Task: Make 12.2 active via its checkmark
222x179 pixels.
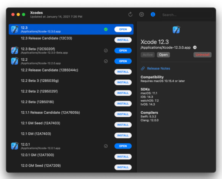Action: tap(106, 61)
